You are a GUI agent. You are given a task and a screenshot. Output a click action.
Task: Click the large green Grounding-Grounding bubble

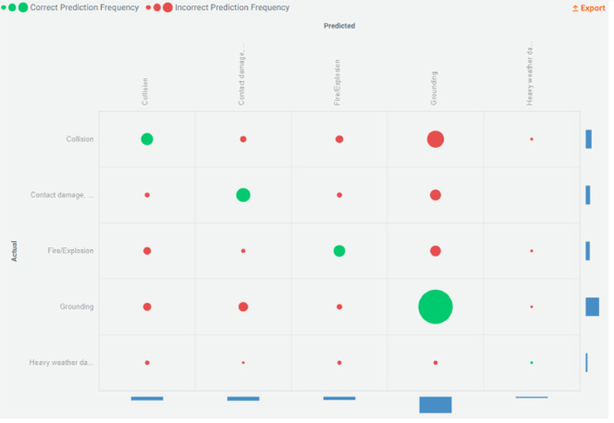435,306
